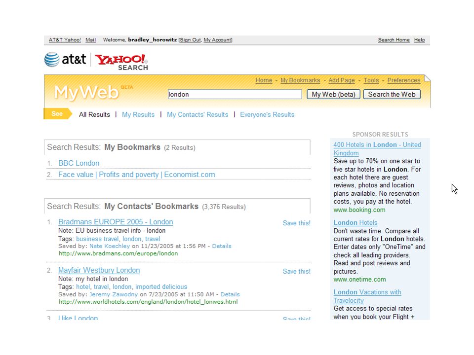Screen dimensions: 474x355
Task: Click travel tag under Bradmans result
Action: coord(153,239)
